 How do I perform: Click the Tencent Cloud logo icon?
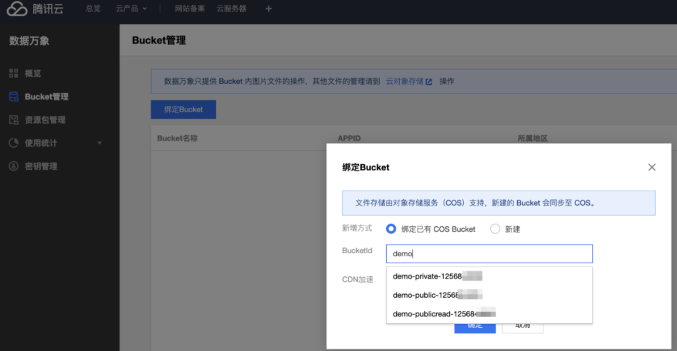pyautogui.click(x=17, y=9)
